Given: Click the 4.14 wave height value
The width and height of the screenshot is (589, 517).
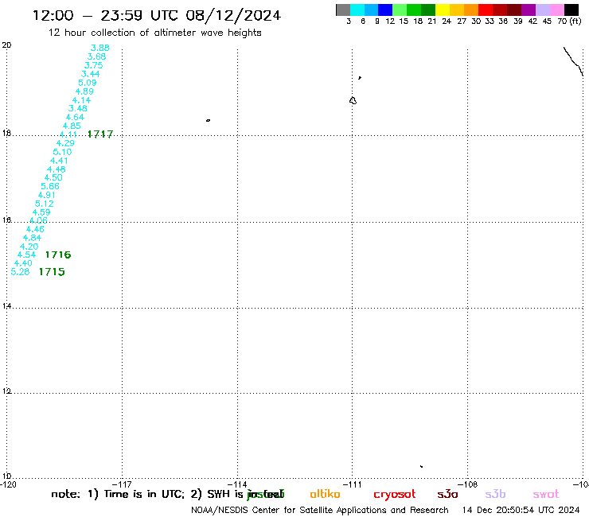Looking at the screenshot, I should point(81,100).
